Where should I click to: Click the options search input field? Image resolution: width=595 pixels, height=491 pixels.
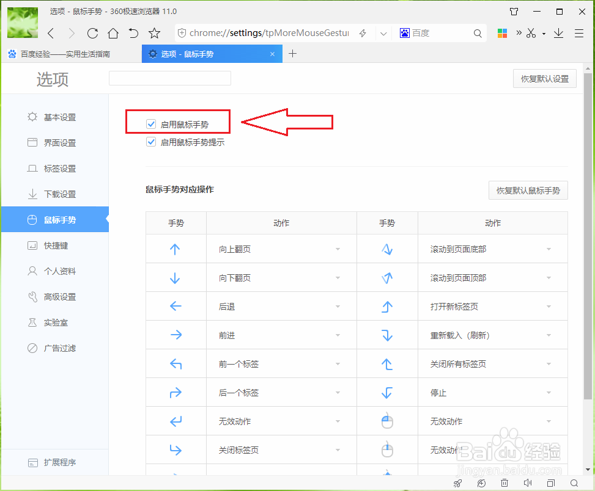tap(169, 78)
